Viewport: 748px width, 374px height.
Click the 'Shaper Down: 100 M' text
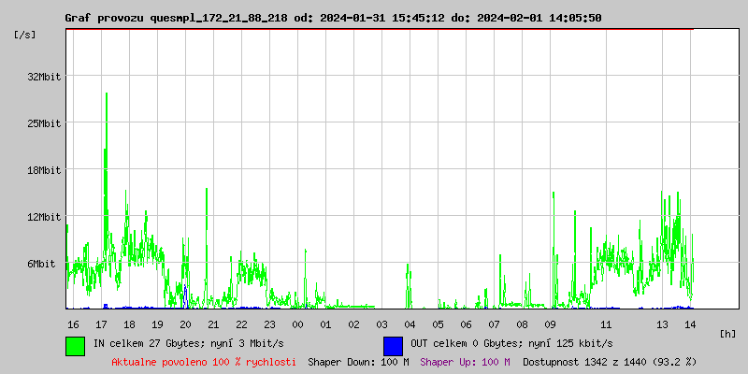pos(358,362)
